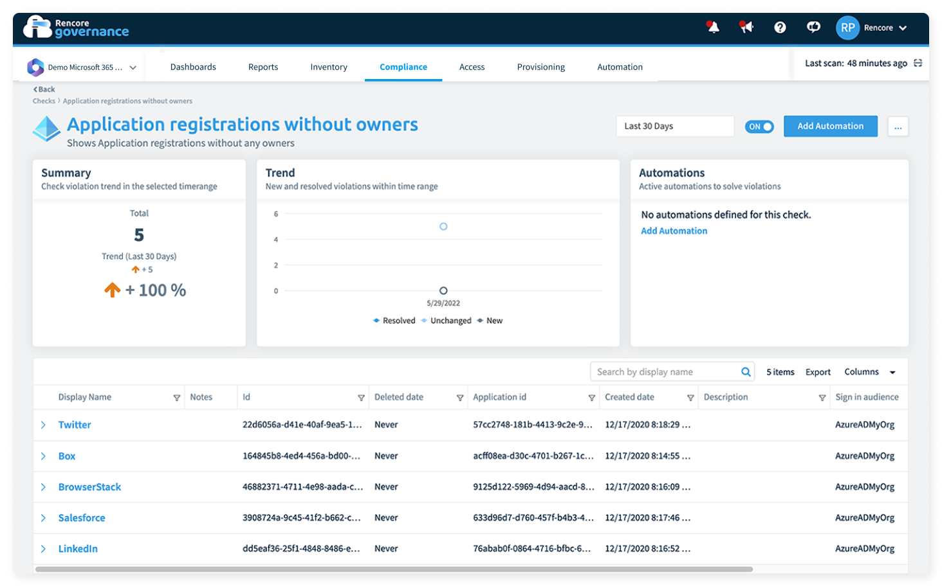942x588 pixels.
Task: Click the horizontal table scrollbar
Action: tap(394, 569)
